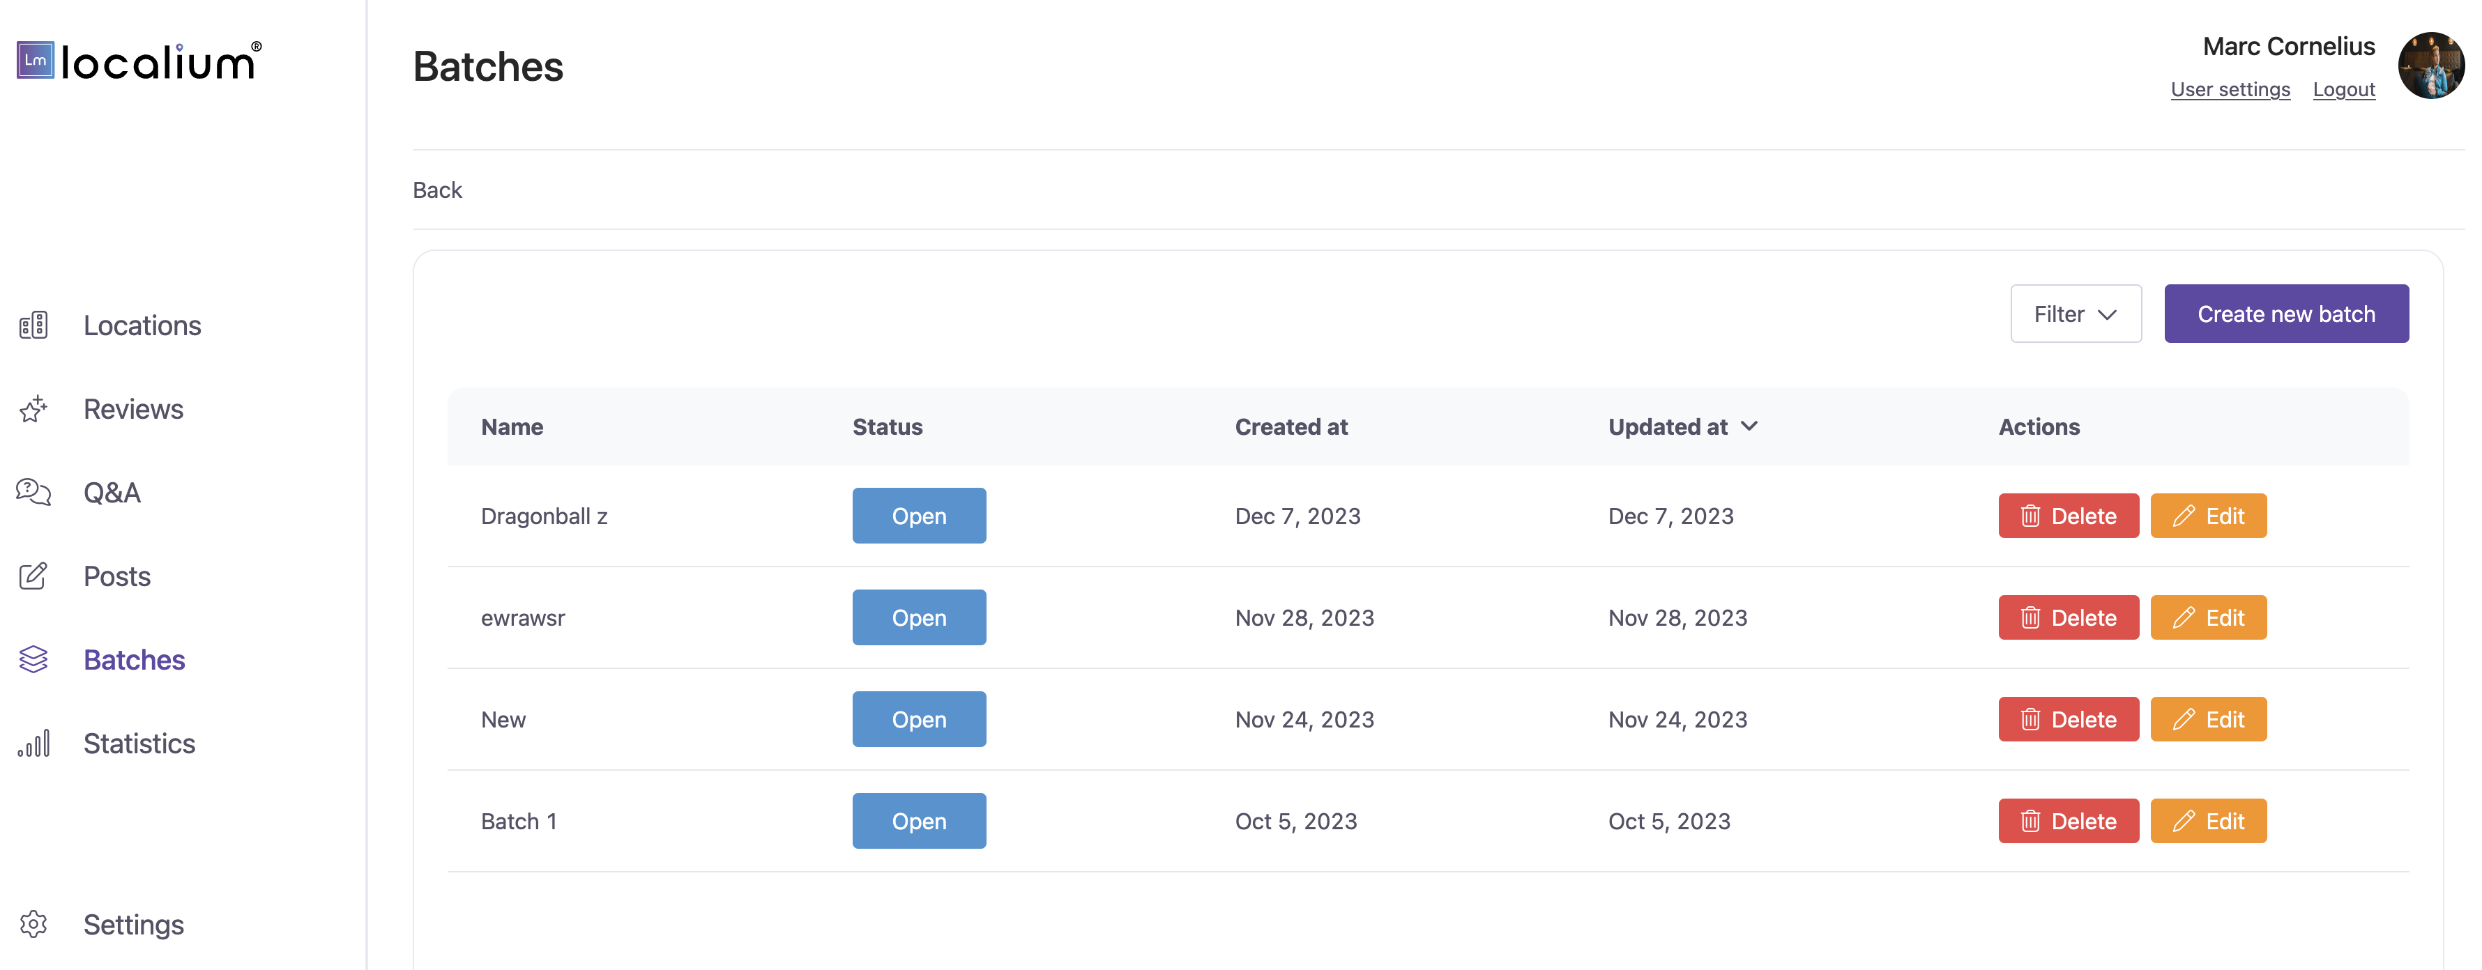This screenshot has height=970, width=2482.
Task: Open the Reviews menu item
Action: [x=134, y=409]
